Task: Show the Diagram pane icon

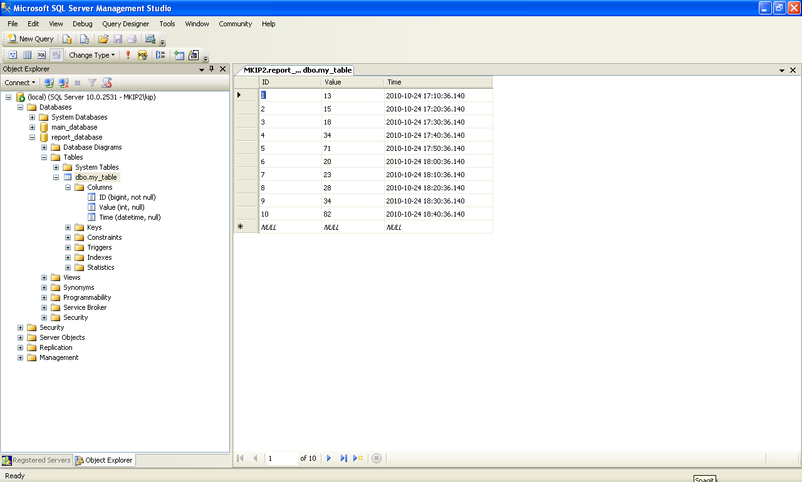Action: pyautogui.click(x=13, y=55)
